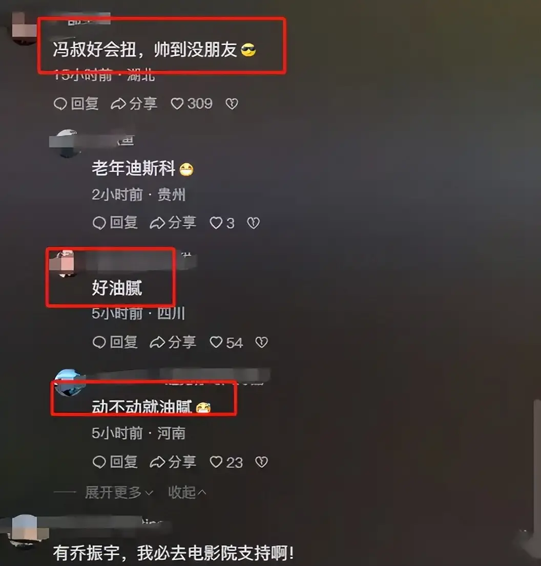Like the 老年迪斯科 comment
This screenshot has width=541, height=566.
coord(222,223)
